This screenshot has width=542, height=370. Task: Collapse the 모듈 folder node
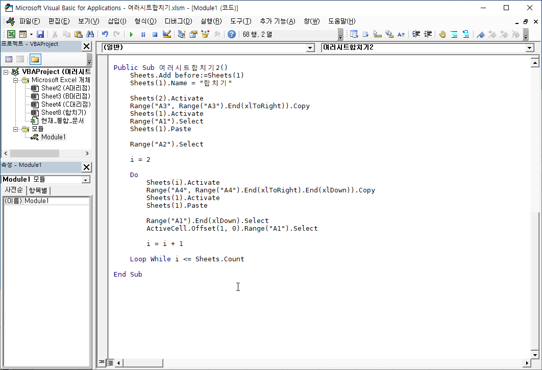tap(15, 129)
